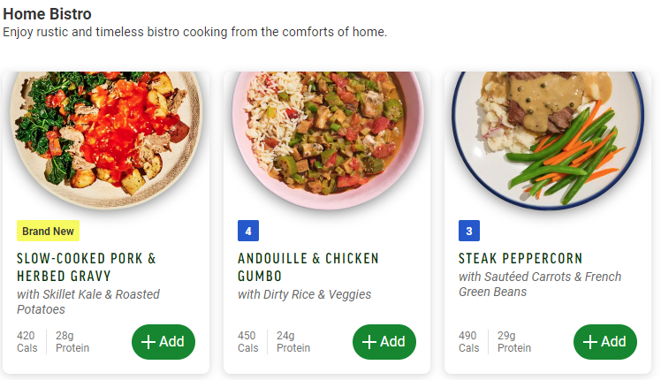Screen dimensions: 661x380
Task: Open Slow-Cooked Pork & Herbed Gravy title
Action: [87, 267]
